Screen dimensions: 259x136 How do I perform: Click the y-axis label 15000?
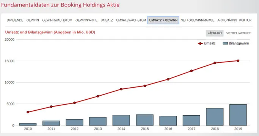coord(9,61)
